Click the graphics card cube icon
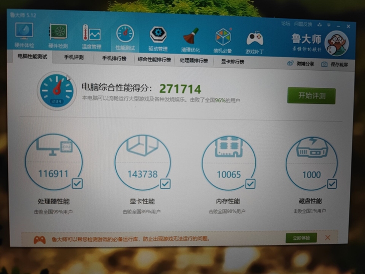This screenshot has height=274, width=365. tap(142, 146)
